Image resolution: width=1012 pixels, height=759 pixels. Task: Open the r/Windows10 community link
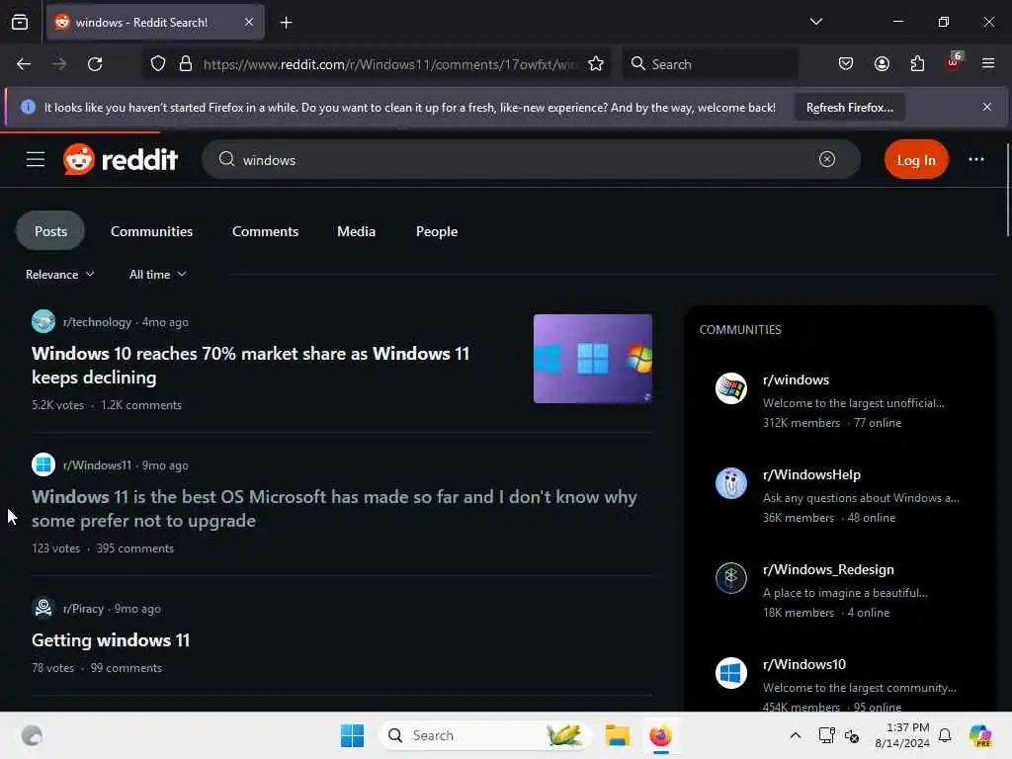(x=803, y=664)
